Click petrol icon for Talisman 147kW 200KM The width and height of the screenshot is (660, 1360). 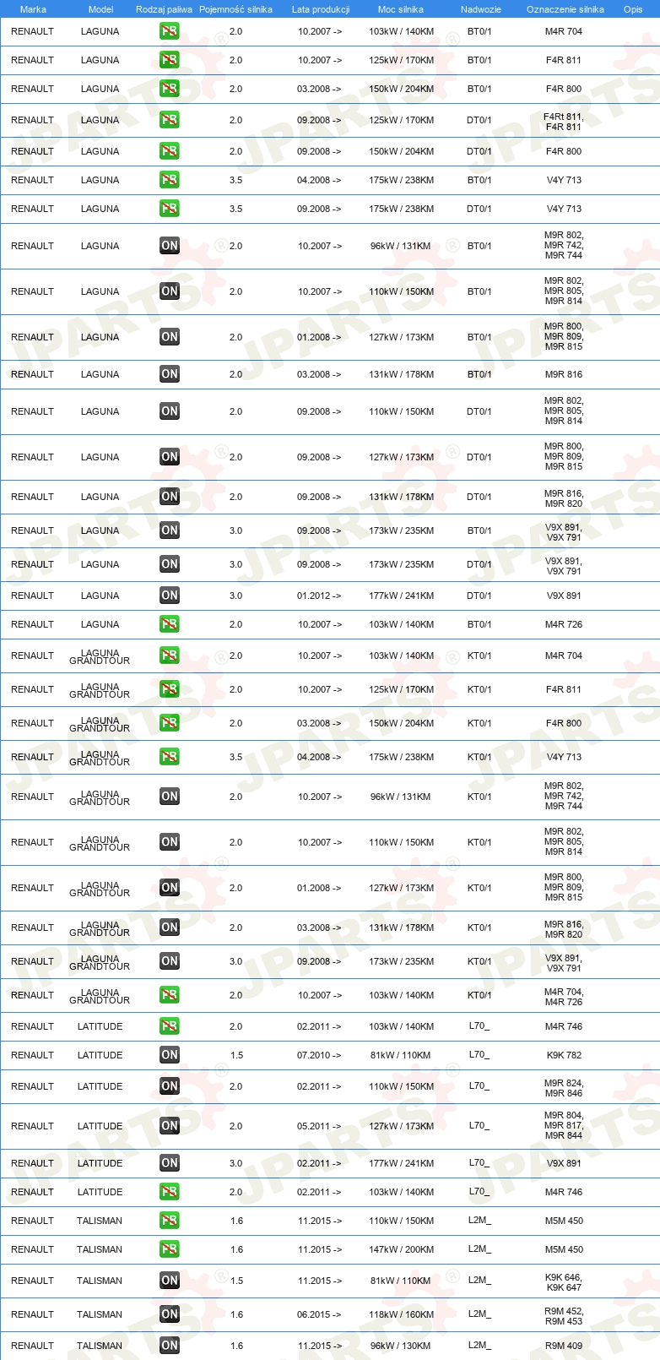(170, 1249)
